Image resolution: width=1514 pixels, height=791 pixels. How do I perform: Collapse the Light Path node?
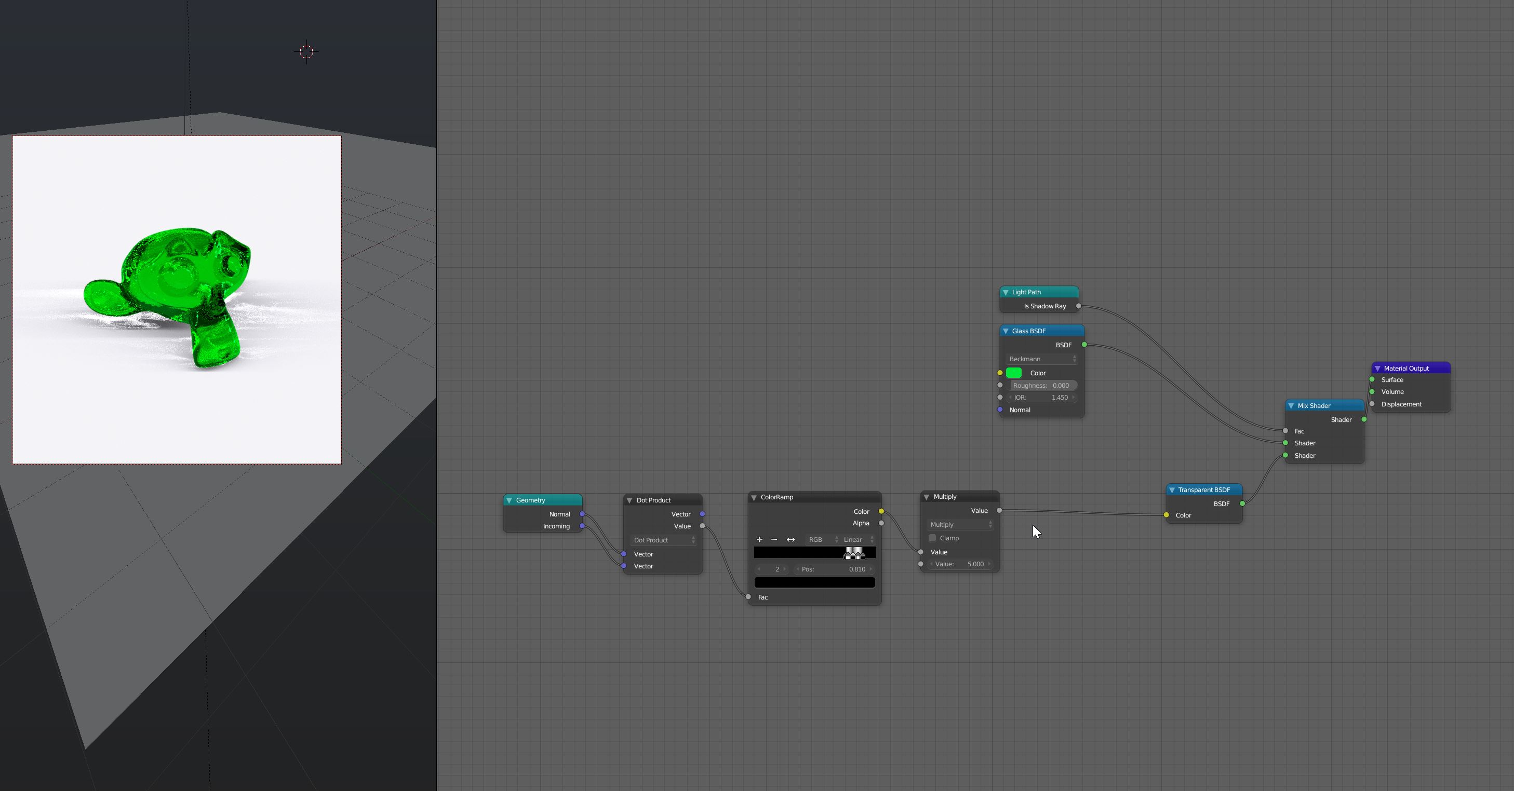1006,292
